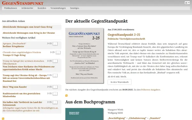This screenshot has width=192, height=120.
Task: Open the language selector dropdown
Action: [x=187, y=3]
